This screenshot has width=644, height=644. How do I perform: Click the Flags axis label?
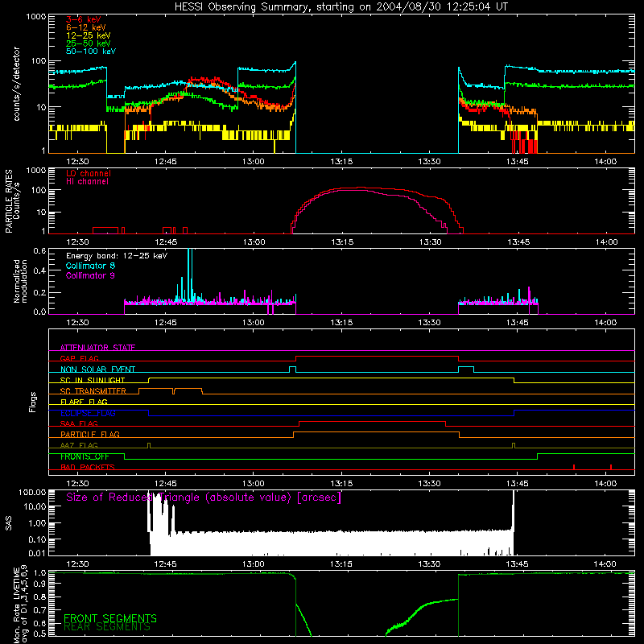[x=32, y=402]
